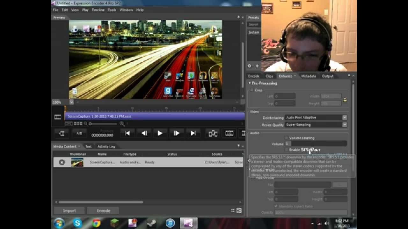
Task: Toggle A/B compare mode
Action: click(x=79, y=133)
